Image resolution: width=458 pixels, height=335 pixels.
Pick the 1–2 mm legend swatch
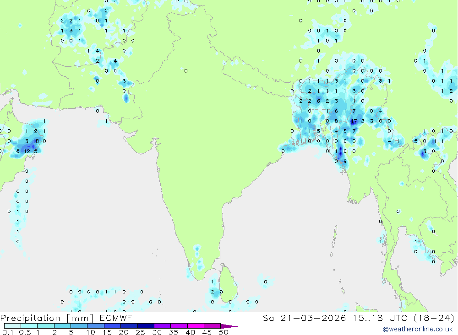coord(45,326)
